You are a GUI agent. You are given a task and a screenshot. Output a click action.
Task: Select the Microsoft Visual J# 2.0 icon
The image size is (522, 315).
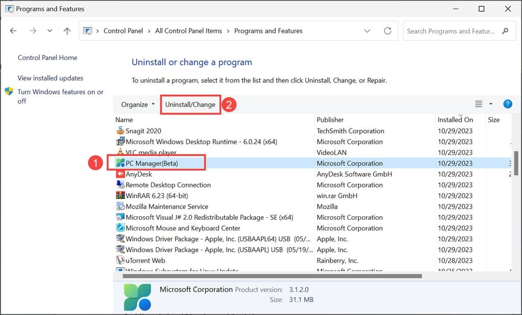coord(120,217)
